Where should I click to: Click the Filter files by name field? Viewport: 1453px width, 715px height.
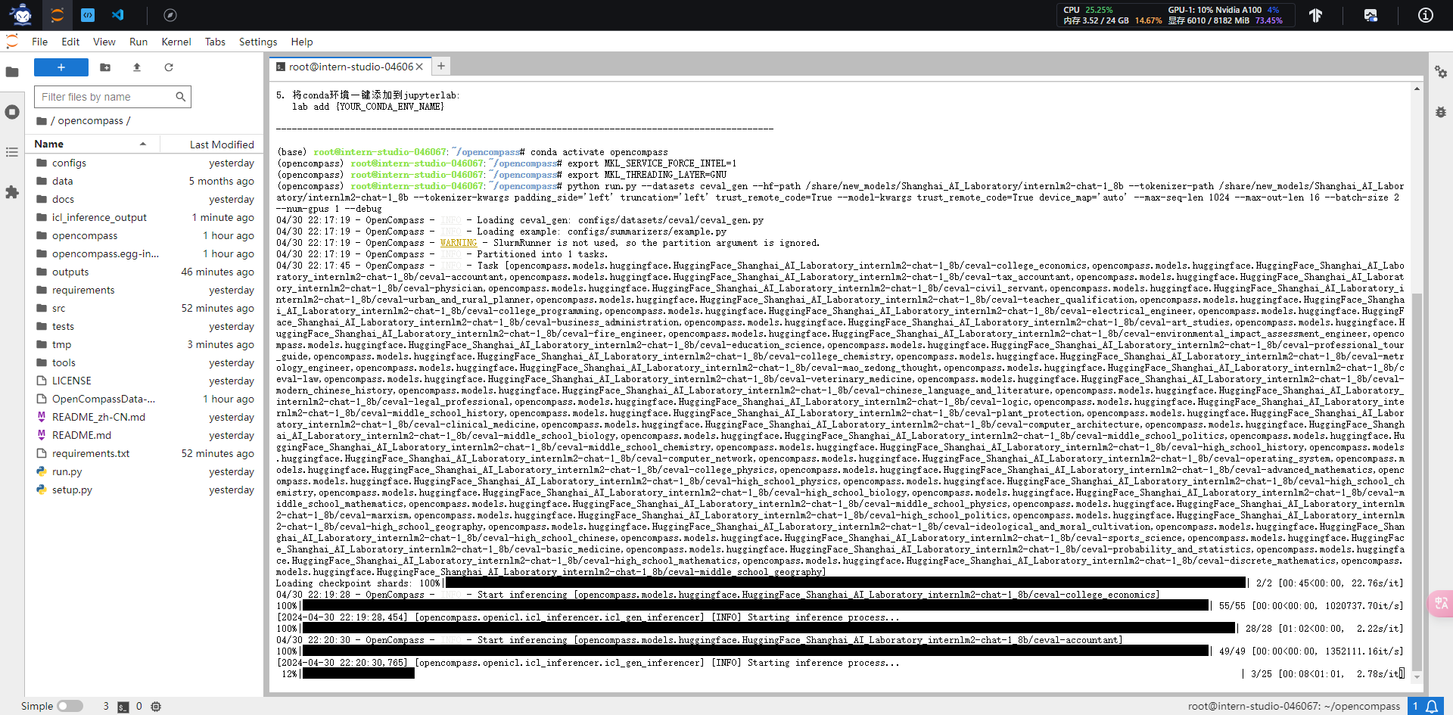pos(112,97)
